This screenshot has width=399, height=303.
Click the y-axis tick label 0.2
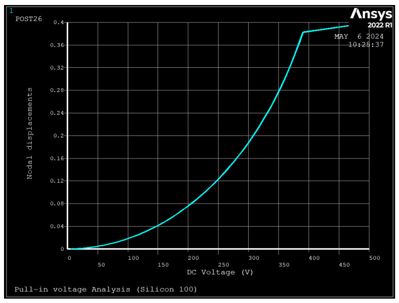(59, 136)
